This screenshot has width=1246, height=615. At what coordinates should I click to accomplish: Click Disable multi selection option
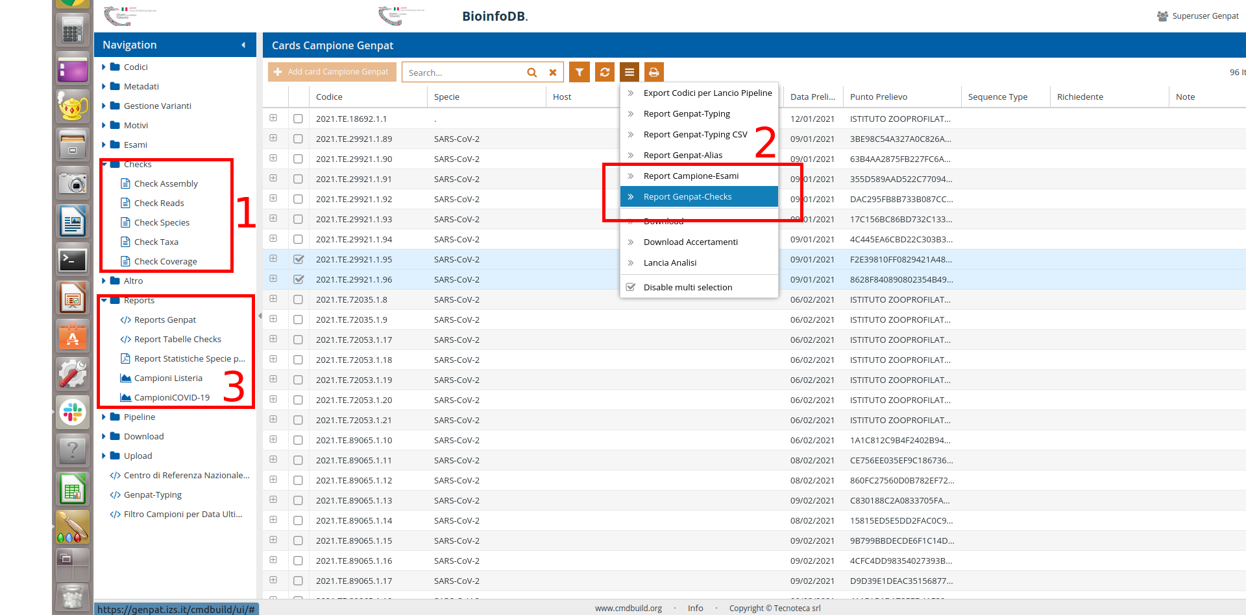click(687, 287)
